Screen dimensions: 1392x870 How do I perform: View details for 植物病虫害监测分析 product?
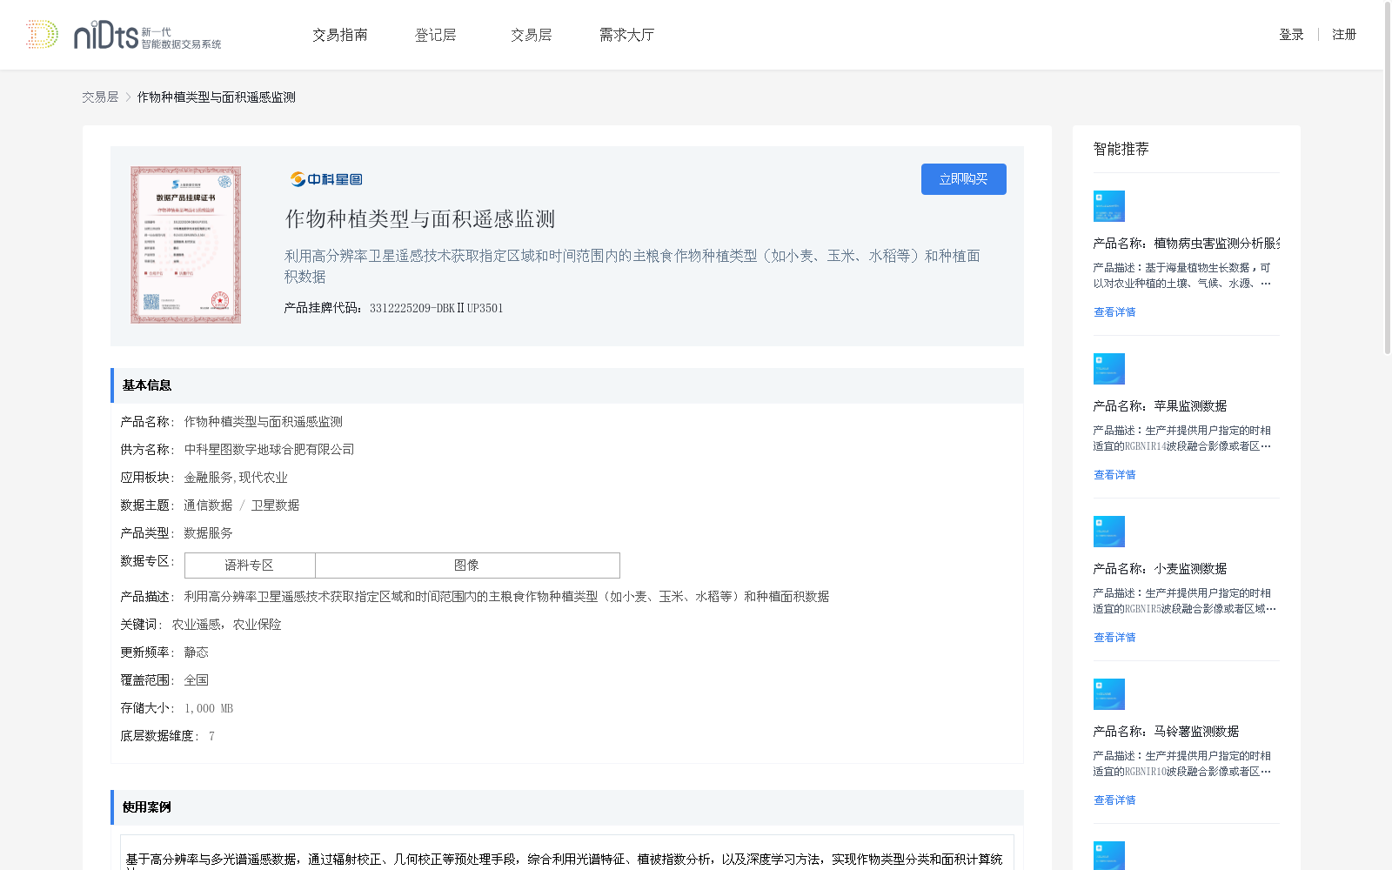click(x=1114, y=312)
